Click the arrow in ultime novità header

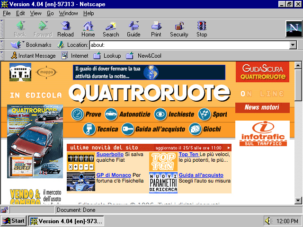coord(229,148)
